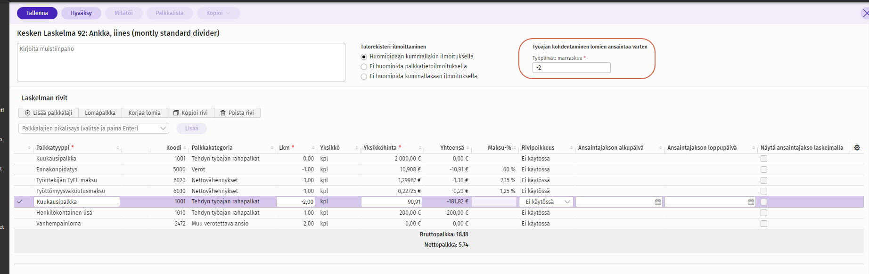Screen dimensions: 869x274
Task: Click sort arrows for Ansaintajakson alkupäivä
Action: coord(660,148)
